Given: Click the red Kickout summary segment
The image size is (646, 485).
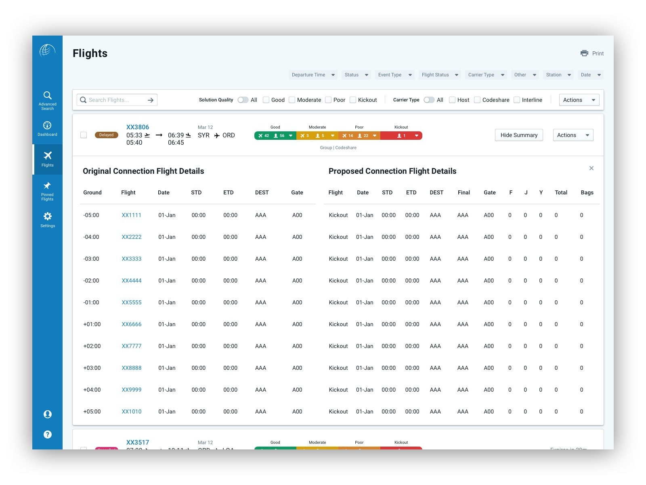Looking at the screenshot, I should pyautogui.click(x=401, y=136).
